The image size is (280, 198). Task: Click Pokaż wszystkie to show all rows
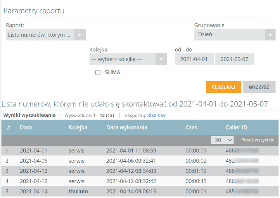point(258,140)
